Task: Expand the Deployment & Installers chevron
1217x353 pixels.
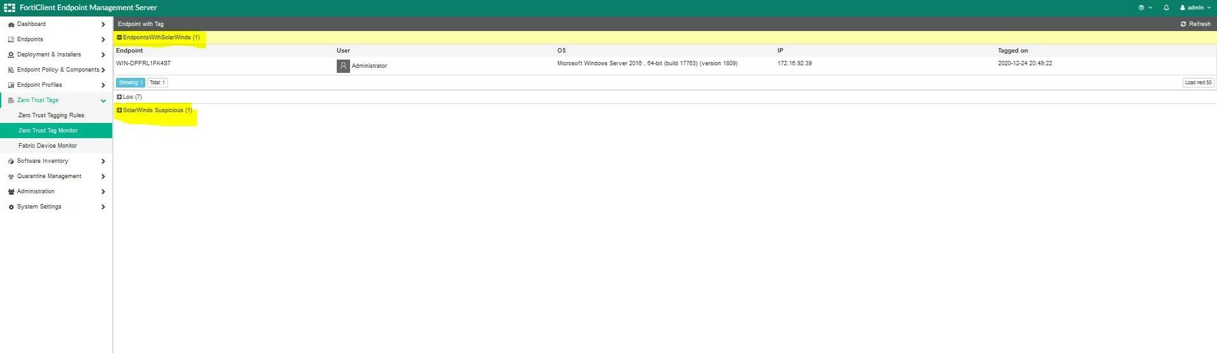Action: tap(103, 55)
